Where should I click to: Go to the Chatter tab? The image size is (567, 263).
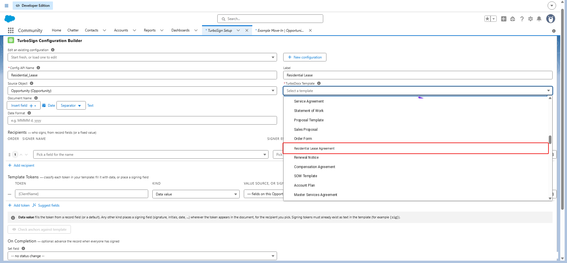point(73,31)
